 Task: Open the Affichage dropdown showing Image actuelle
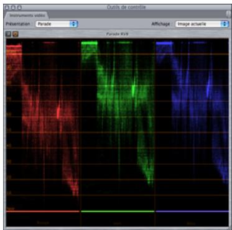click(202, 24)
